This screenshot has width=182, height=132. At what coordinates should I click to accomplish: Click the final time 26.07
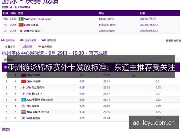pyautogui.click(x=107, y=94)
